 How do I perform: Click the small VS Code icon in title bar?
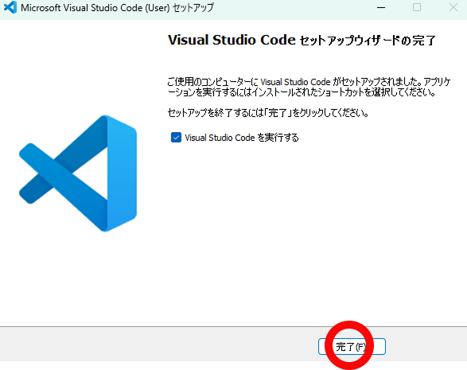coord(10,7)
